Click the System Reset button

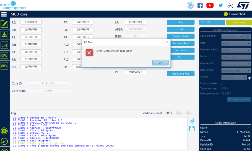coord(181,36)
